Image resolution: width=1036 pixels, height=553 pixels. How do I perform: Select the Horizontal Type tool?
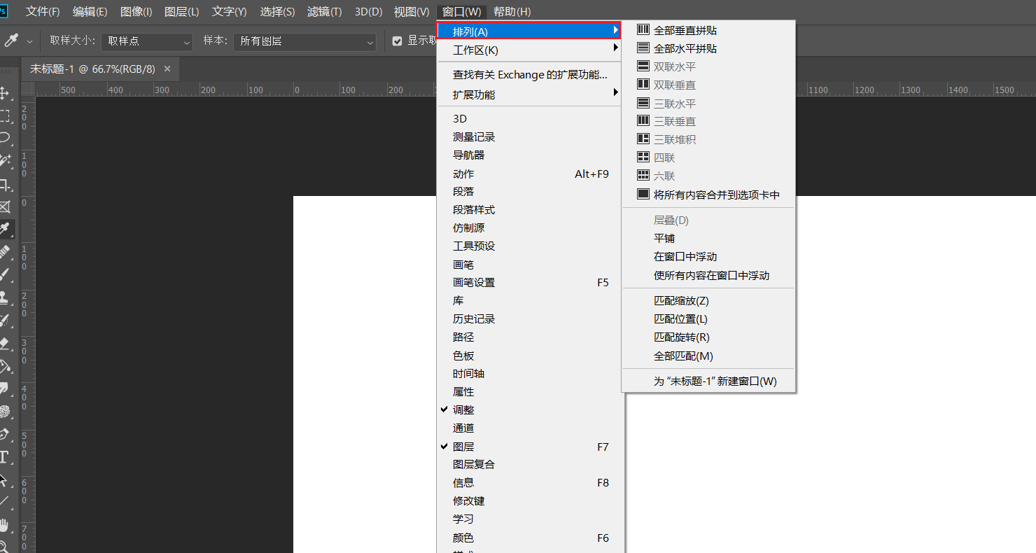pos(4,458)
